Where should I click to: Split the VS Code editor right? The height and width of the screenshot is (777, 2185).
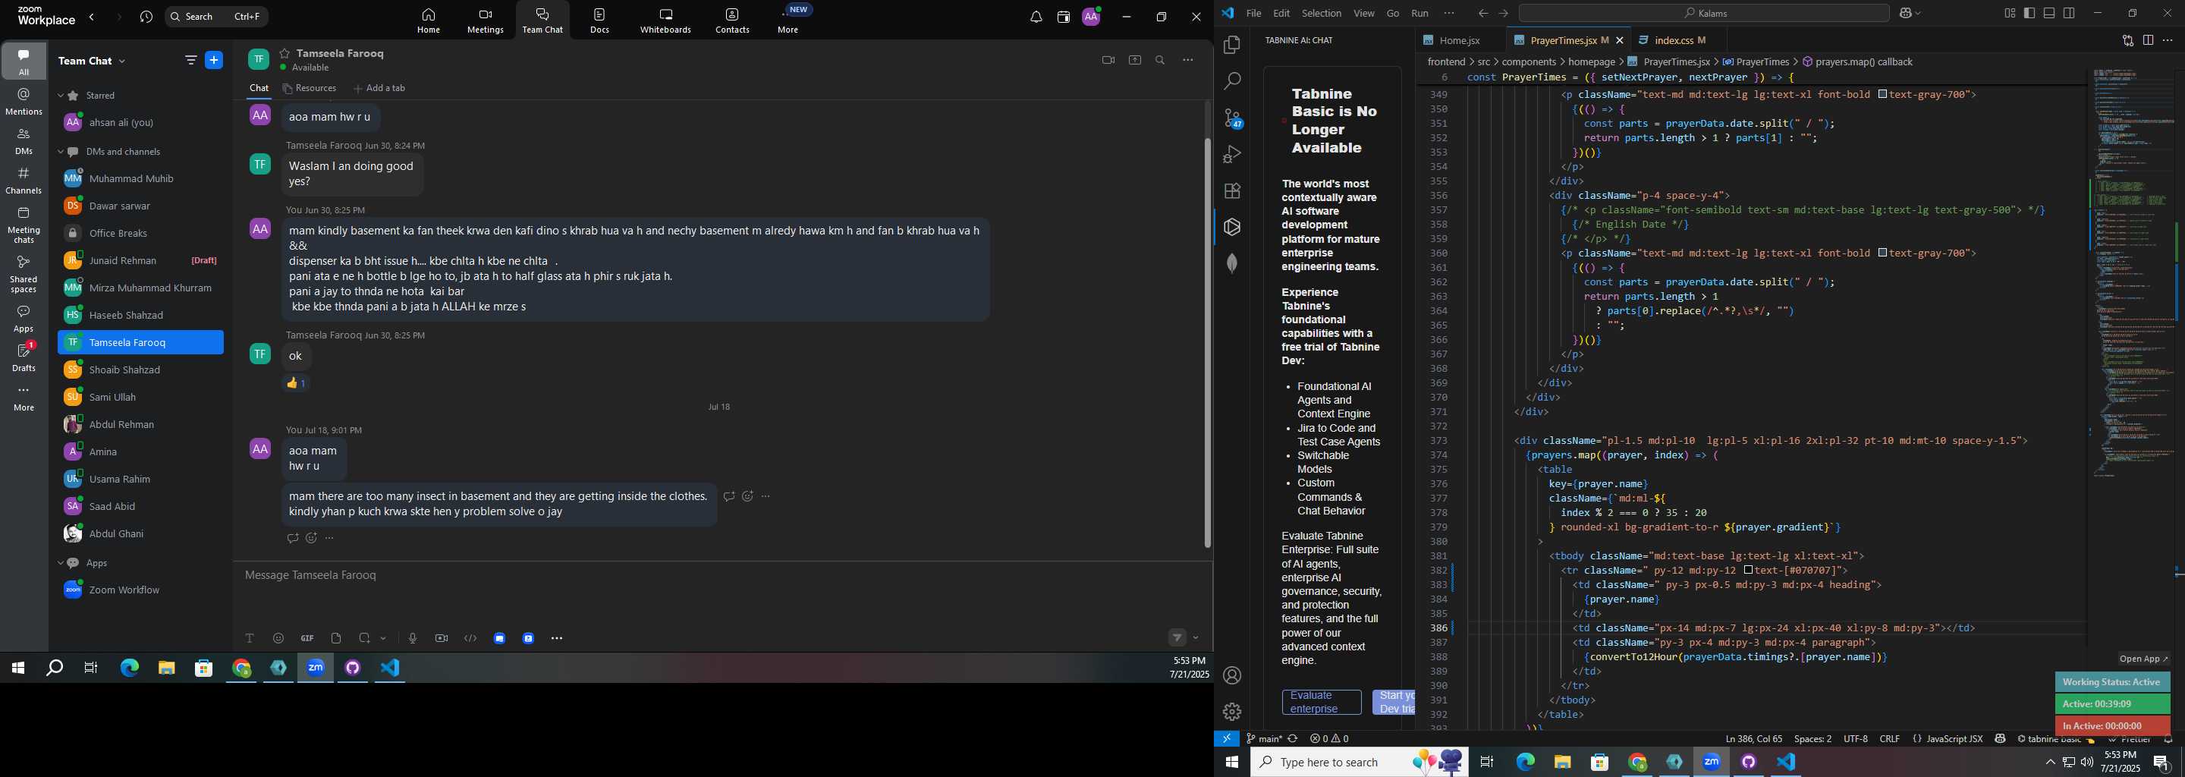pyautogui.click(x=2149, y=40)
